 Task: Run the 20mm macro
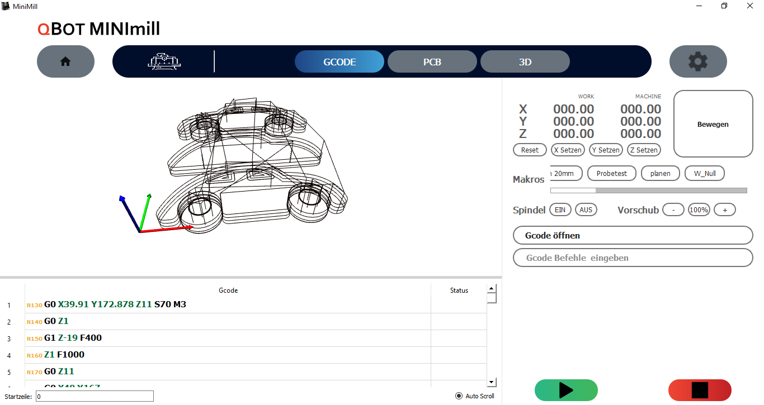click(567, 173)
